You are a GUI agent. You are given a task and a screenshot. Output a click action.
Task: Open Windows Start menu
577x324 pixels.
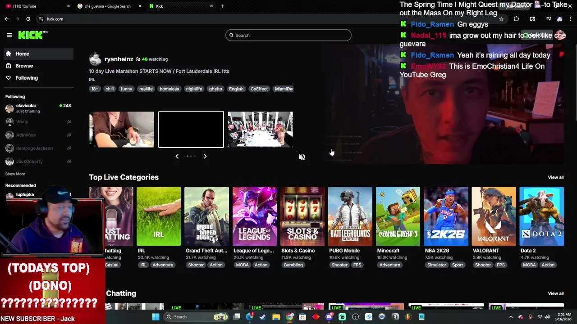tap(156, 317)
